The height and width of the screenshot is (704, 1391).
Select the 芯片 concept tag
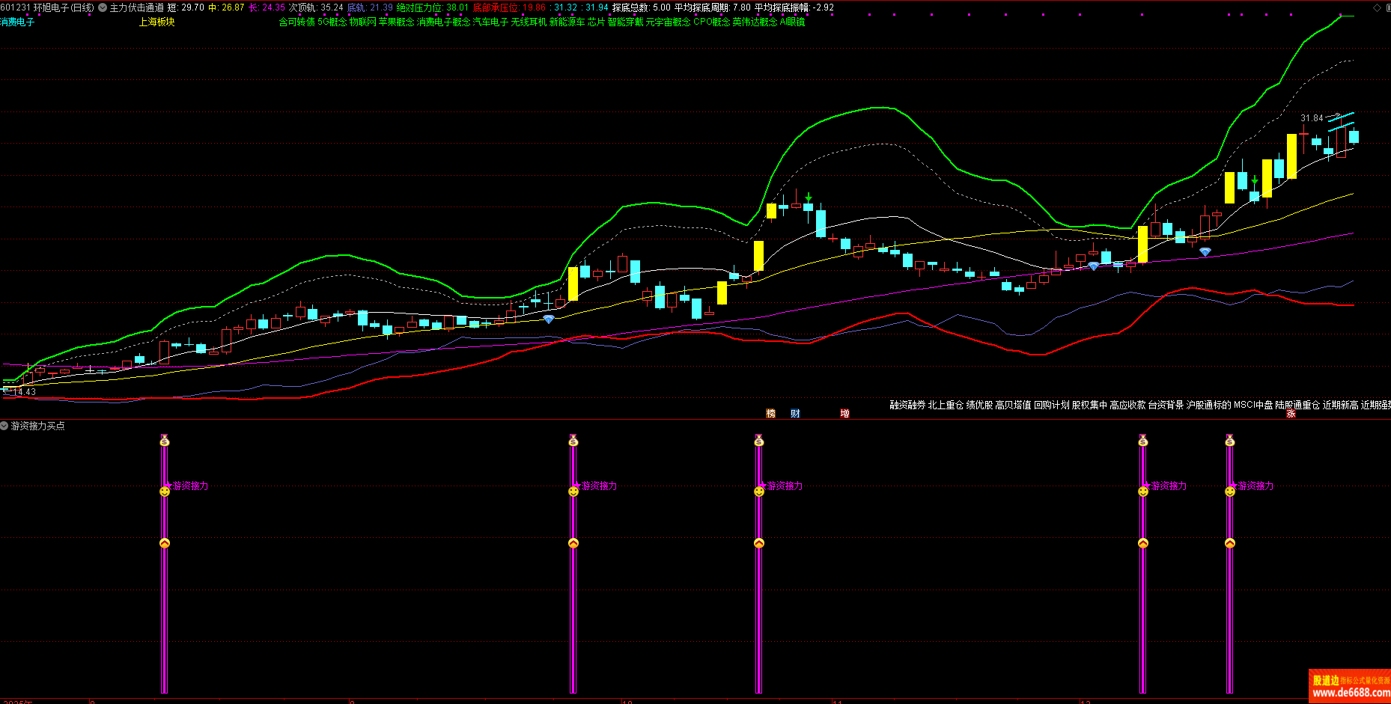pos(596,22)
